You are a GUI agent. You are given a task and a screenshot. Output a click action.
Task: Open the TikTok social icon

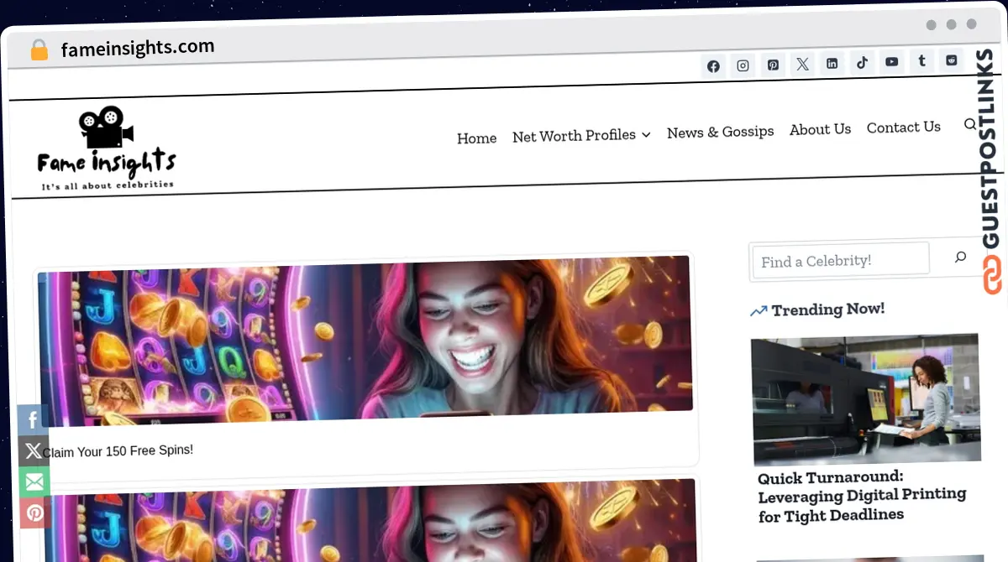pos(862,62)
